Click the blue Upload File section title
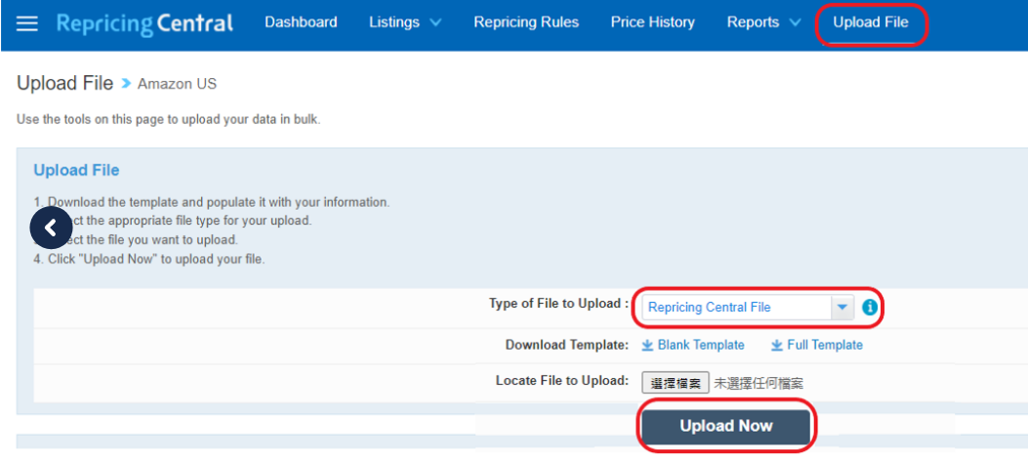This screenshot has width=1028, height=458. click(77, 171)
